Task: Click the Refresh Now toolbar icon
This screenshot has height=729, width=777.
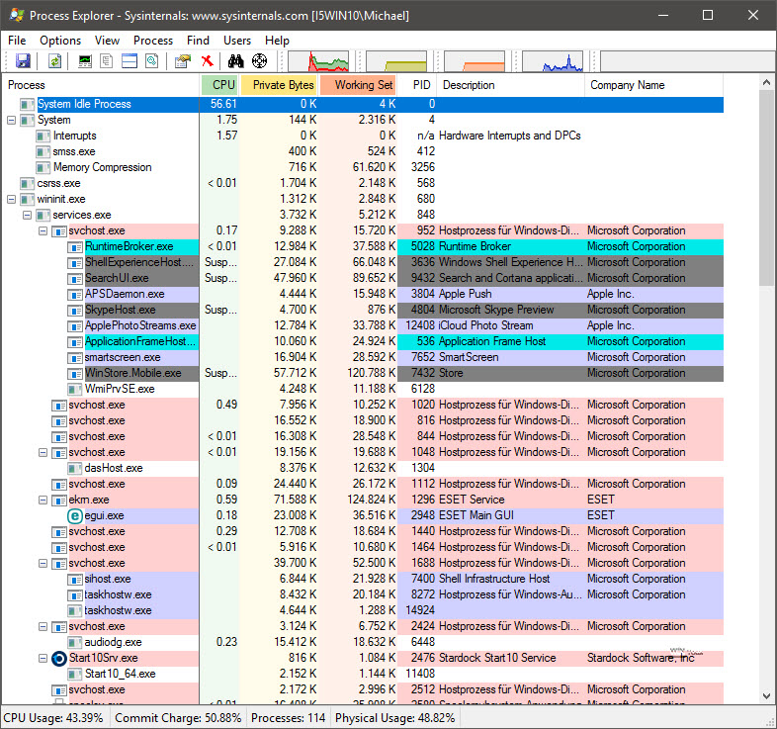Action: [x=54, y=61]
